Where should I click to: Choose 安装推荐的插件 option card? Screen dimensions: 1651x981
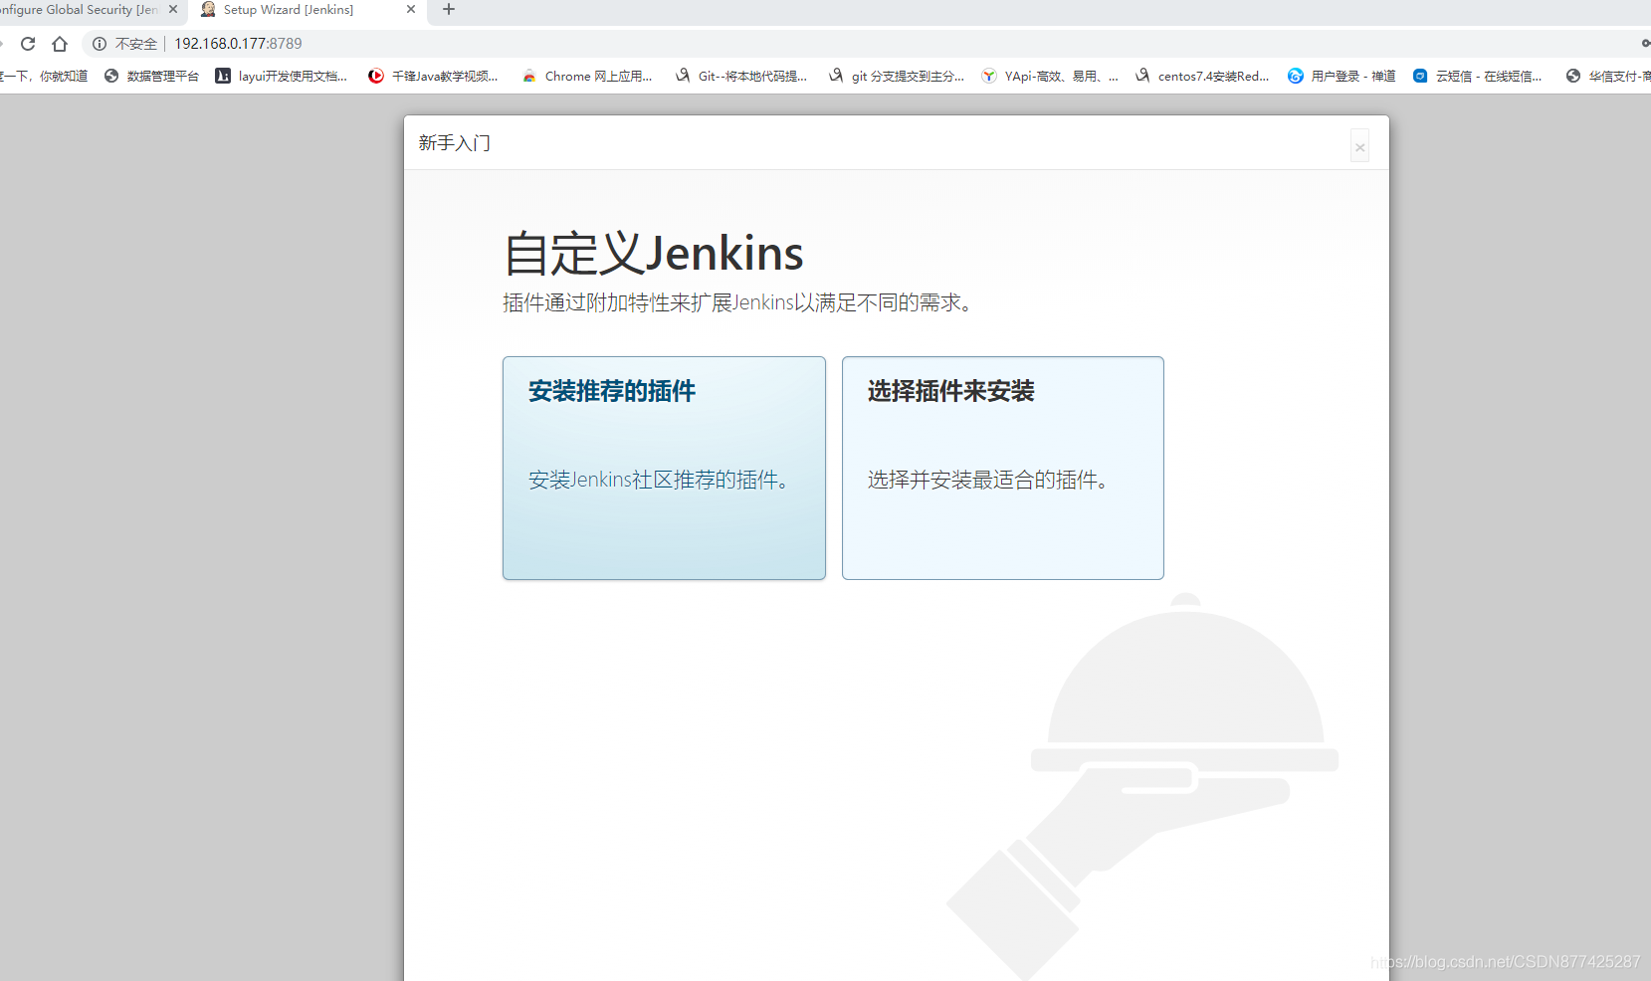click(x=664, y=468)
